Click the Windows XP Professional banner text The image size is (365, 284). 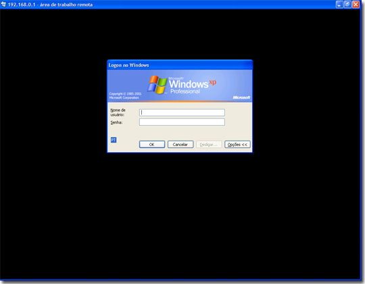coord(192,86)
